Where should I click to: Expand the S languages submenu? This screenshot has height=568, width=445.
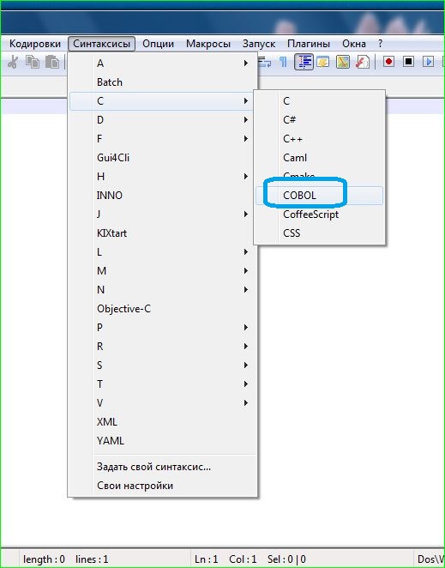point(163,366)
